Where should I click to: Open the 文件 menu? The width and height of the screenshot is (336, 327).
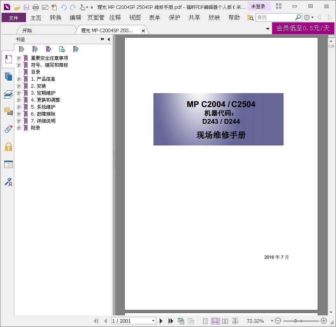(14, 17)
